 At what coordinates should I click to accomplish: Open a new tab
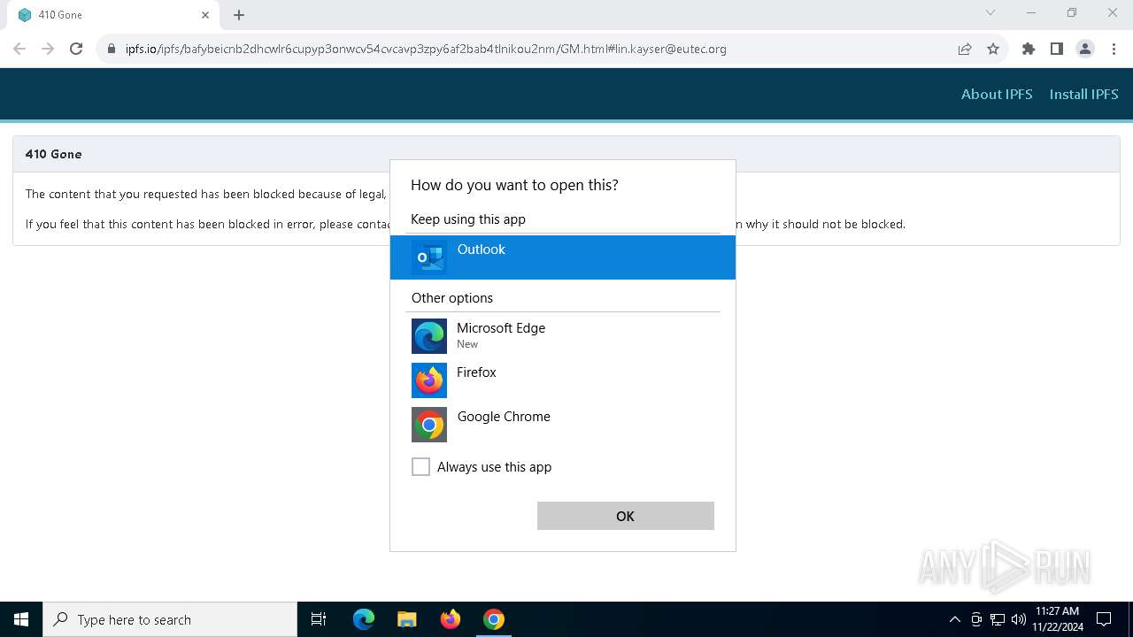click(x=239, y=15)
